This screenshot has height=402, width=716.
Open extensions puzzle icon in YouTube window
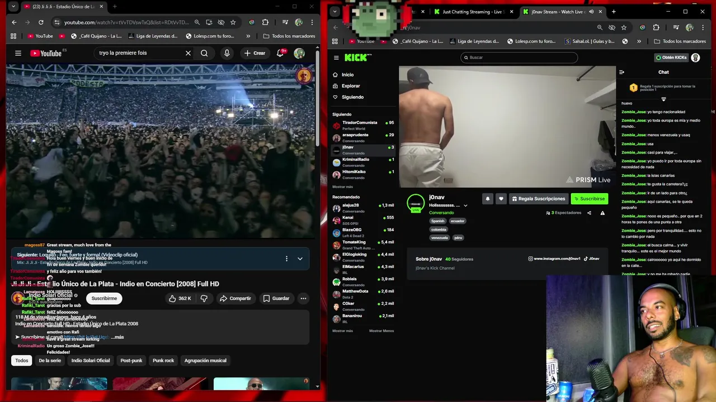point(265,22)
